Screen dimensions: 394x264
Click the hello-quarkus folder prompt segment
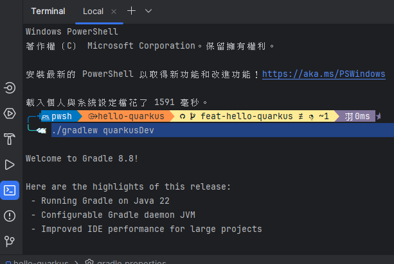[x=126, y=117]
